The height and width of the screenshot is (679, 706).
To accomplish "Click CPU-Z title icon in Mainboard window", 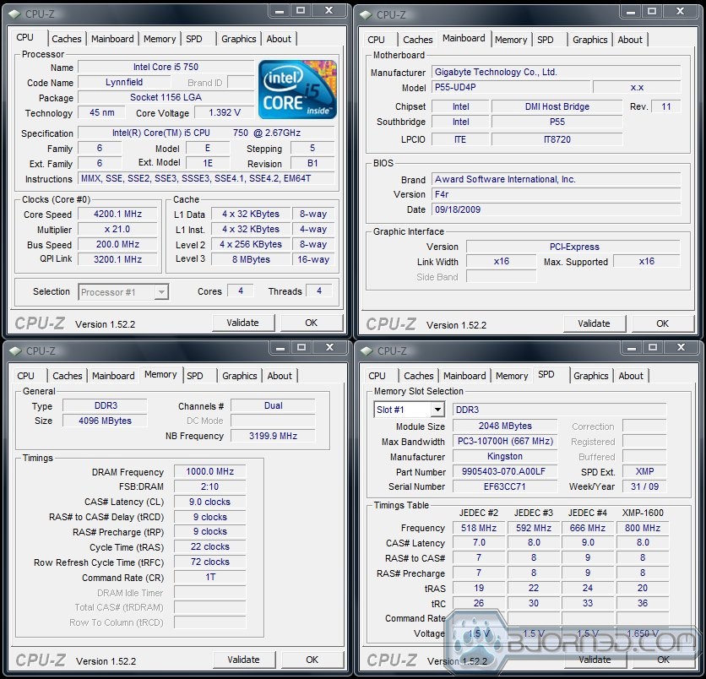I will click(x=366, y=14).
